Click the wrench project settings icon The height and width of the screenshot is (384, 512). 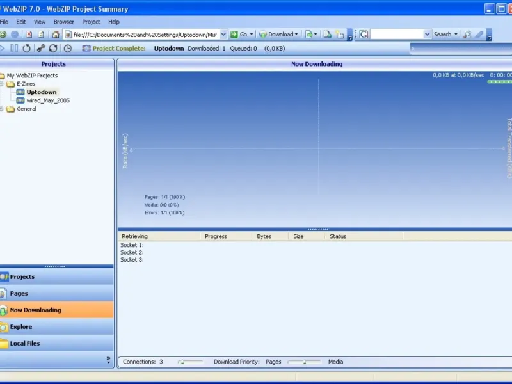[x=41, y=49]
